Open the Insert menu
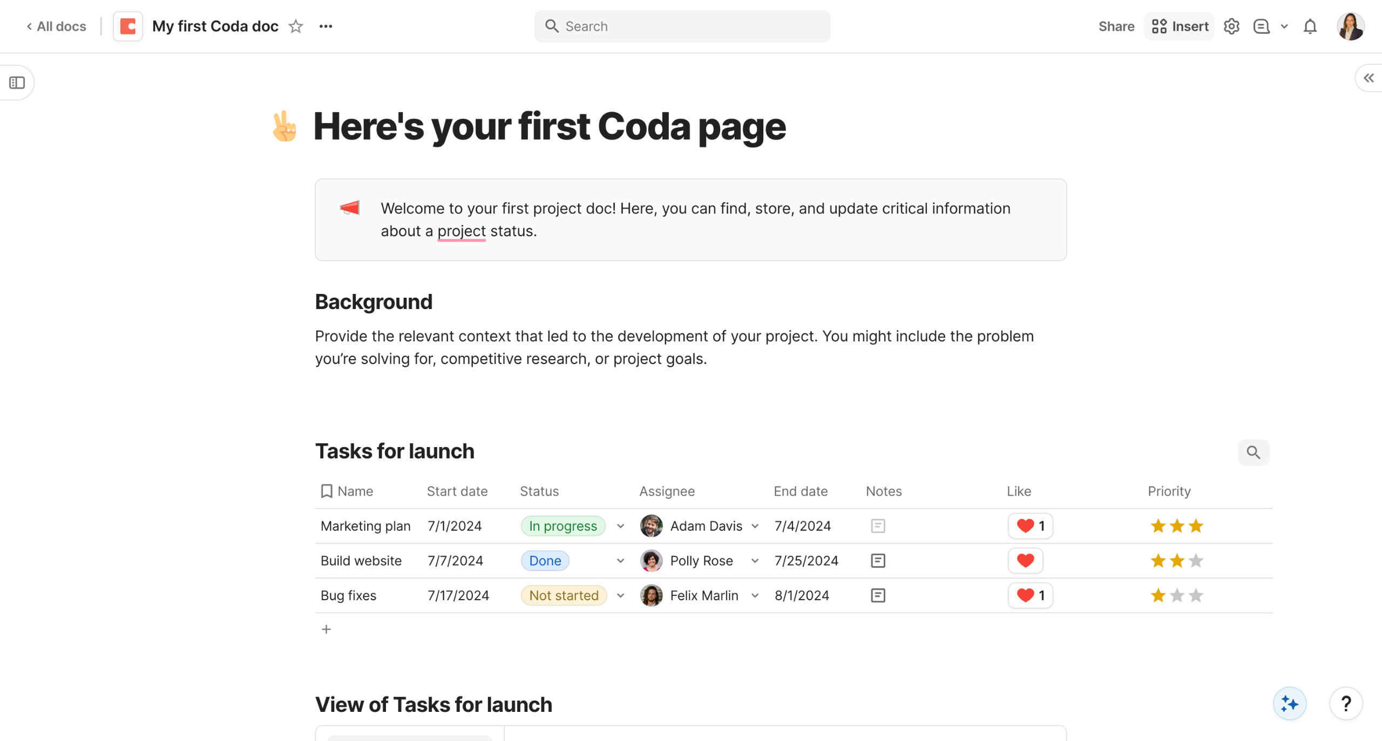This screenshot has height=741, width=1382. (x=1180, y=26)
